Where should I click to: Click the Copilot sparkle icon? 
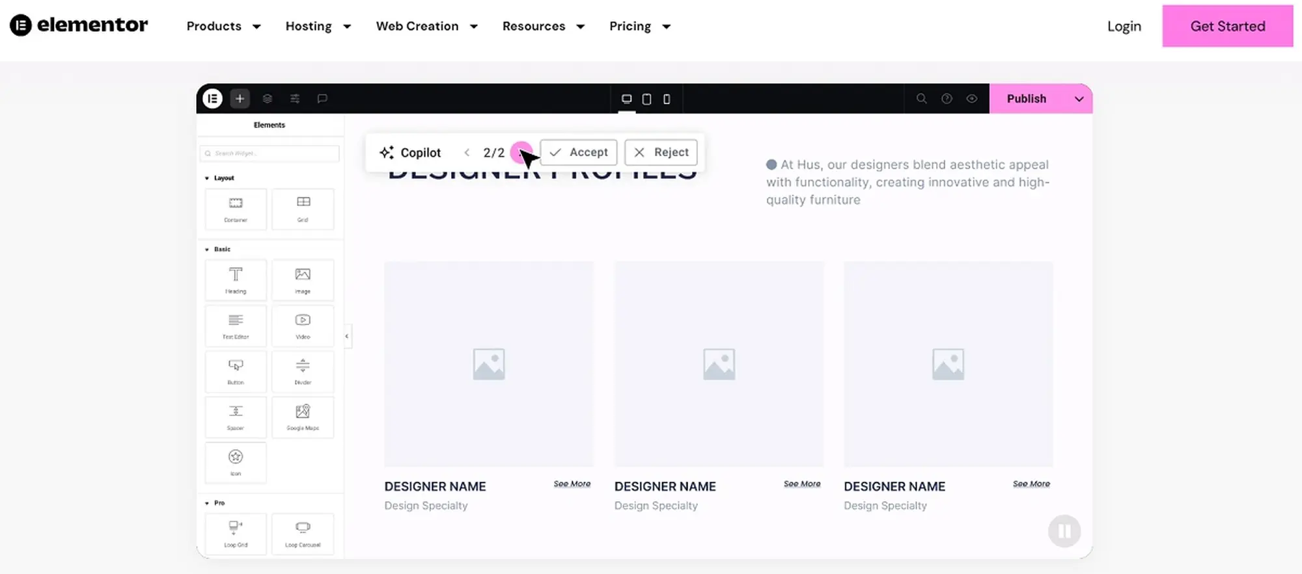387,152
